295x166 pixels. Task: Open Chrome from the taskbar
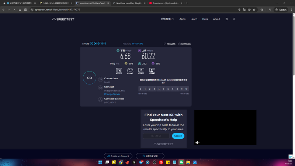121,162
